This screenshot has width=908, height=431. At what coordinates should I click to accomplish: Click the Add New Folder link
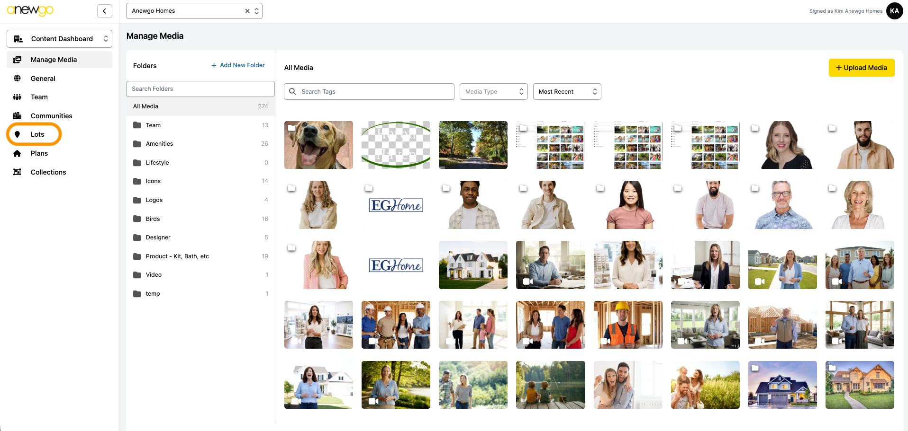point(238,65)
